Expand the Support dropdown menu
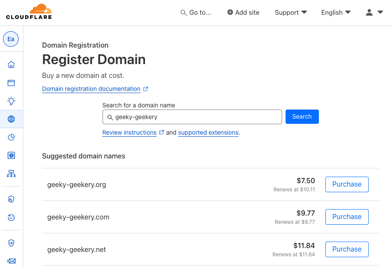The image size is (392, 268). click(291, 13)
